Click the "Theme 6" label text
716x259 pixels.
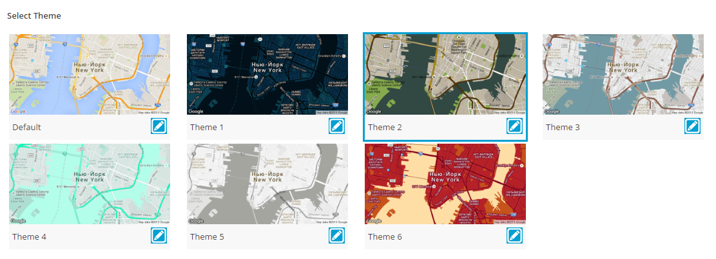click(x=385, y=237)
